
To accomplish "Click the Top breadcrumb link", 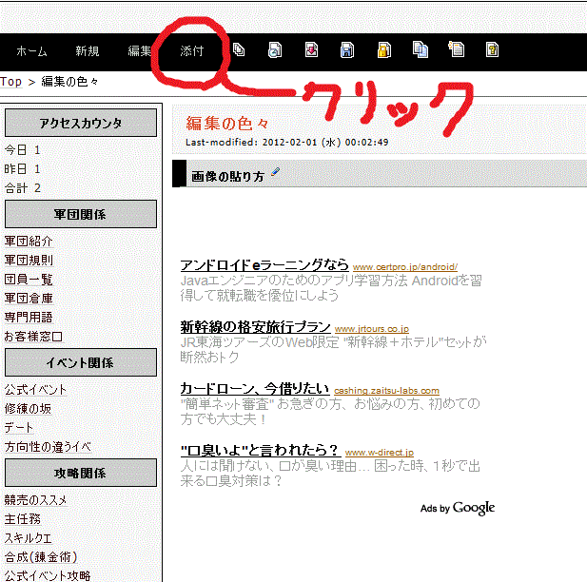I will point(11,82).
